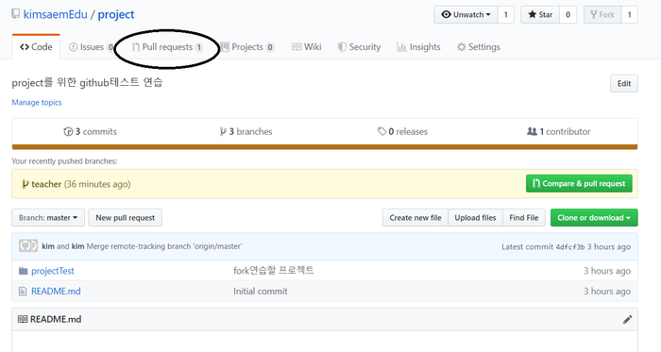Click the Upload files button

[475, 218]
